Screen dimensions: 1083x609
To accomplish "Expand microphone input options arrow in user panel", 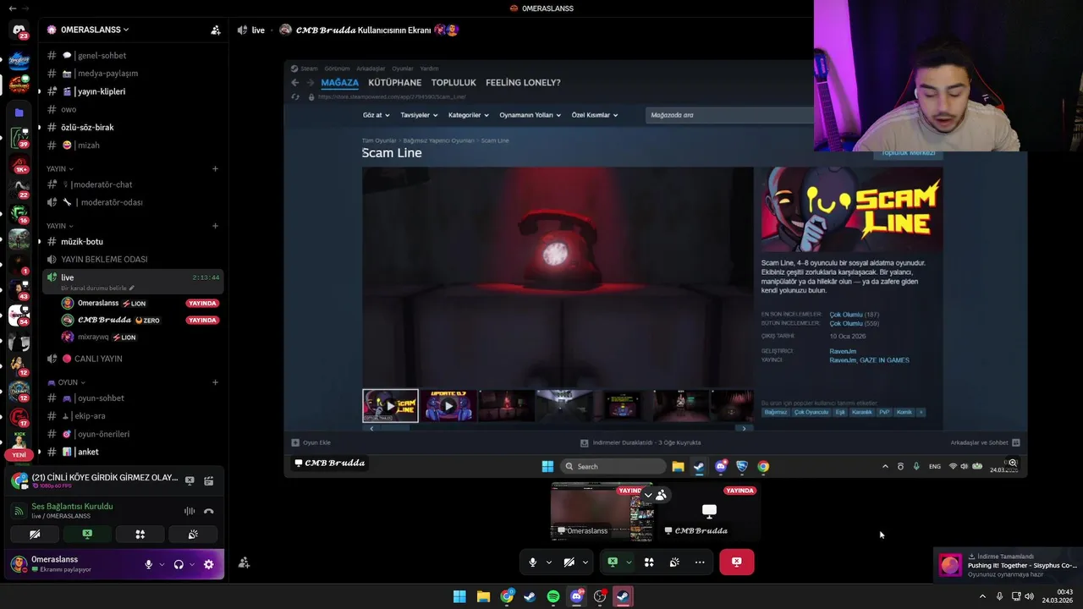I will point(161,564).
